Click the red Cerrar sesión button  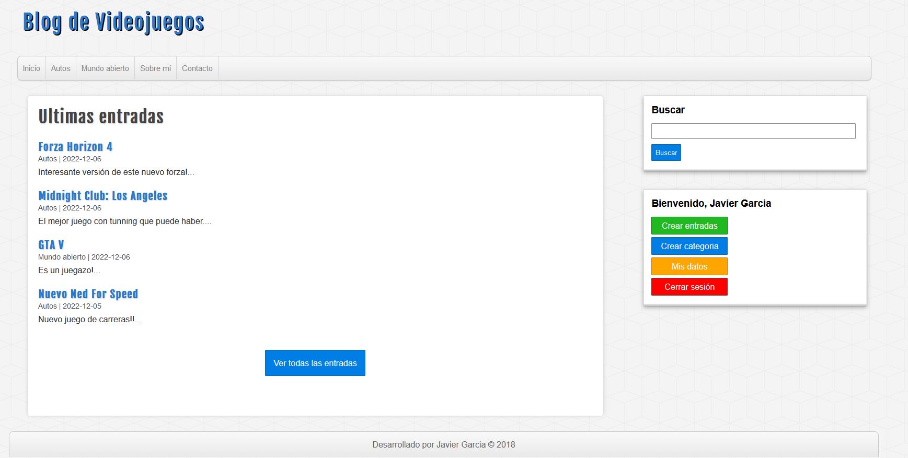pyautogui.click(x=689, y=287)
